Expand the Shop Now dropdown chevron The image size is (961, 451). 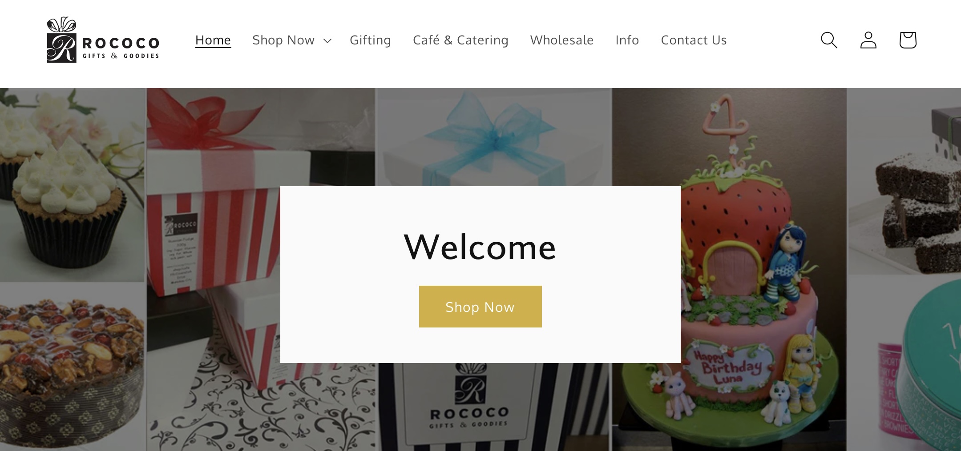click(x=327, y=41)
